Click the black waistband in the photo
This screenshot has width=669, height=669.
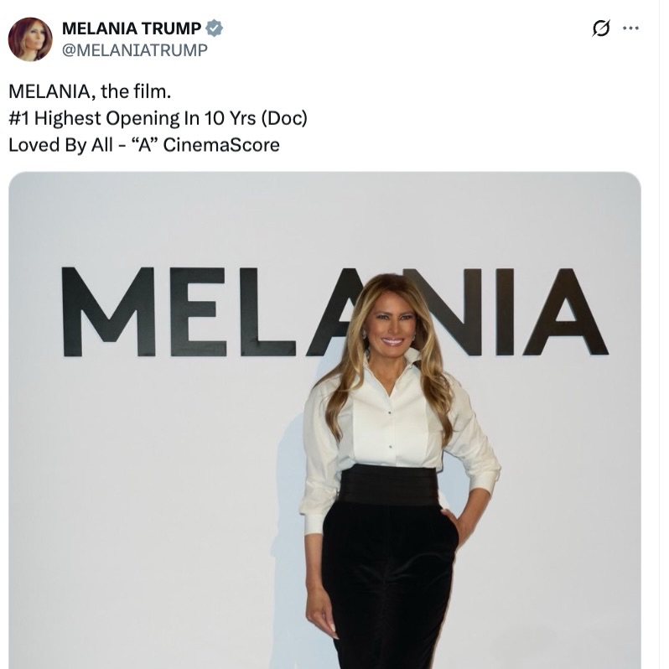coord(388,485)
